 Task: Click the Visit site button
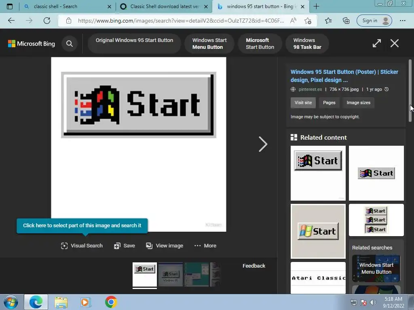[303, 103]
